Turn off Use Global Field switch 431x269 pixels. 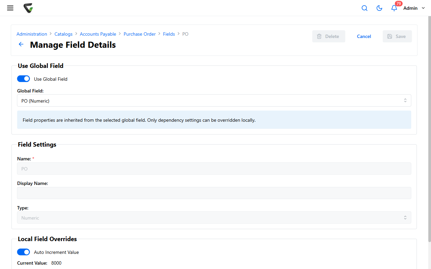[x=24, y=79]
